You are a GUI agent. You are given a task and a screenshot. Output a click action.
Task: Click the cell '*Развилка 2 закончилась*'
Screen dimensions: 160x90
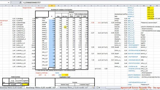[149, 23]
